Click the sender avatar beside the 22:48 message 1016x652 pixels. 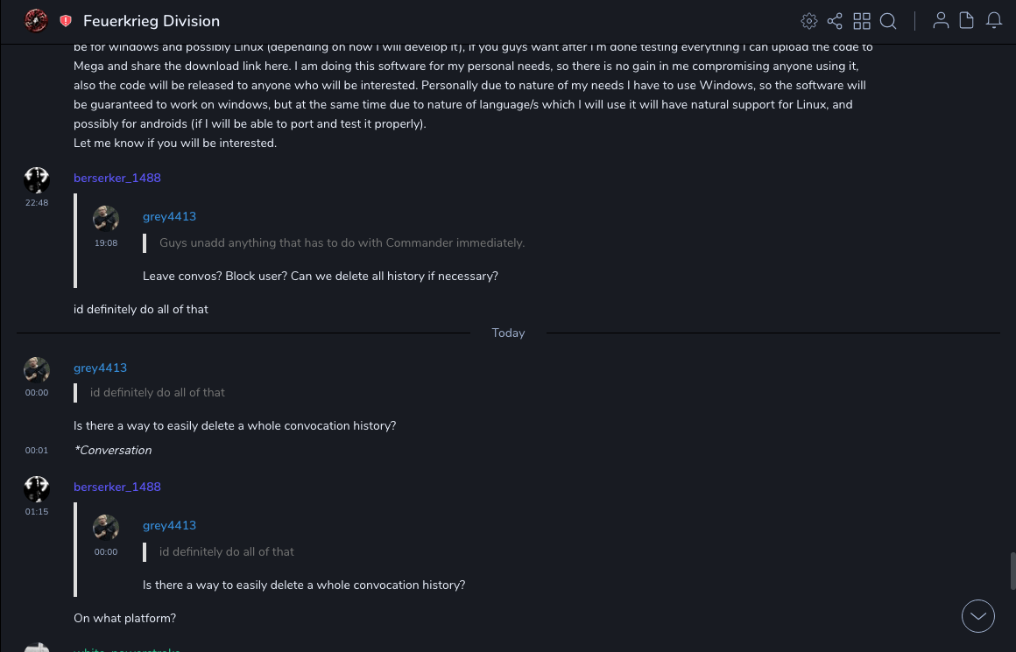(37, 180)
